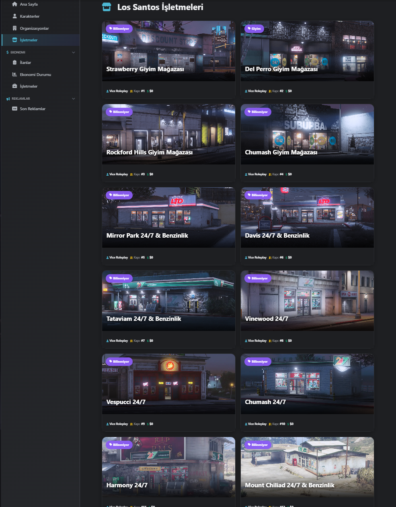The image size is (396, 507).
Task: Click the store icon beside Los Santos İşletmeleri heading
Action: click(x=107, y=7)
